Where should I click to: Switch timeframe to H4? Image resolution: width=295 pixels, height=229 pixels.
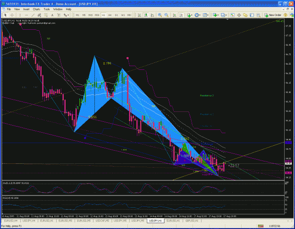[x=110, y=15]
